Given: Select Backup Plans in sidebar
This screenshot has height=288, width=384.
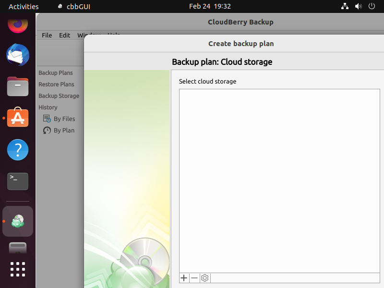Looking at the screenshot, I should coord(56,73).
